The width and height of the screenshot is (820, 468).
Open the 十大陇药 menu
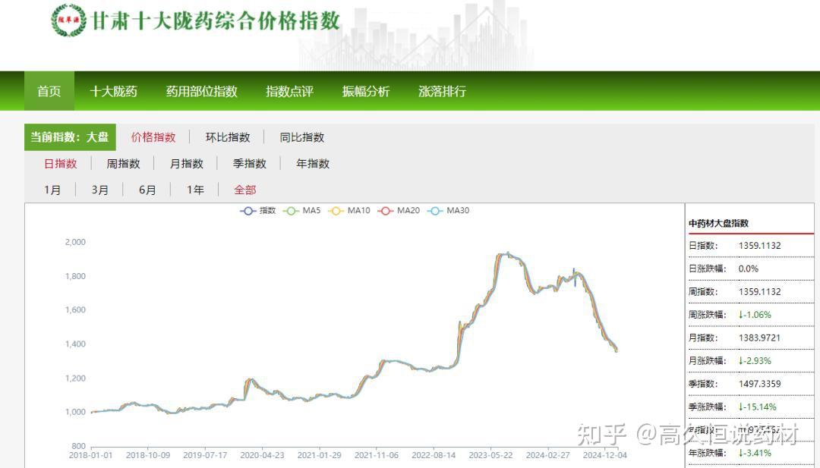[x=114, y=91]
